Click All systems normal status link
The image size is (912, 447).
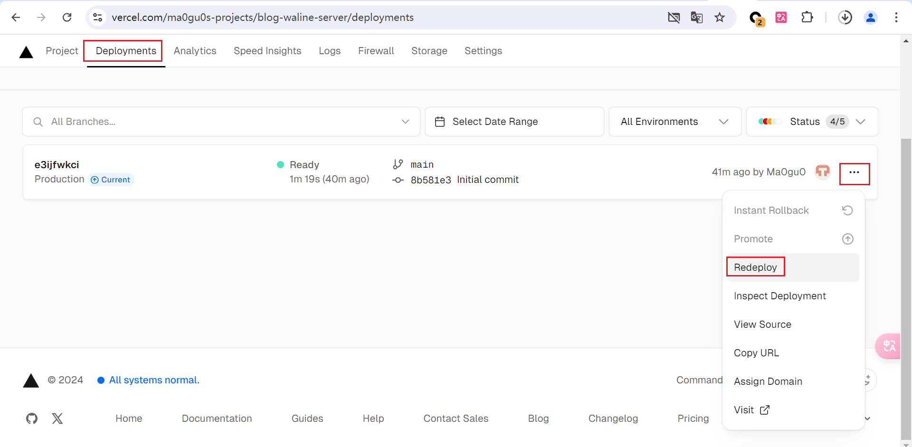pos(154,380)
